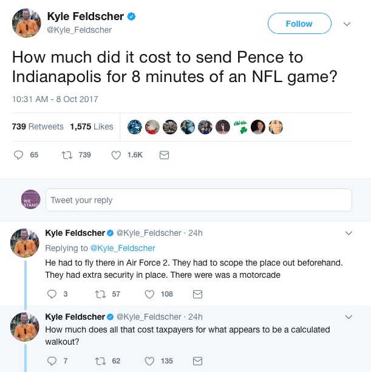View the 1,575 Likes list

pos(92,126)
